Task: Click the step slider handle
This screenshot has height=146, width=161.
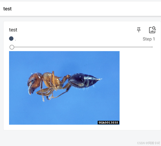Action: [12, 47]
